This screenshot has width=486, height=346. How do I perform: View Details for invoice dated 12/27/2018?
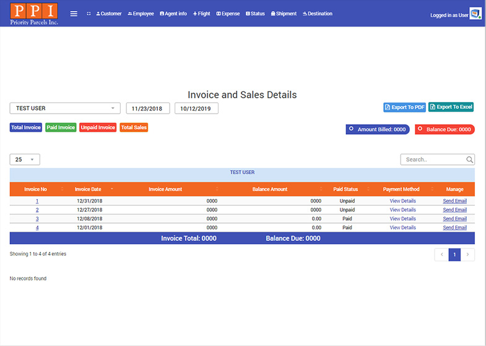(402, 210)
